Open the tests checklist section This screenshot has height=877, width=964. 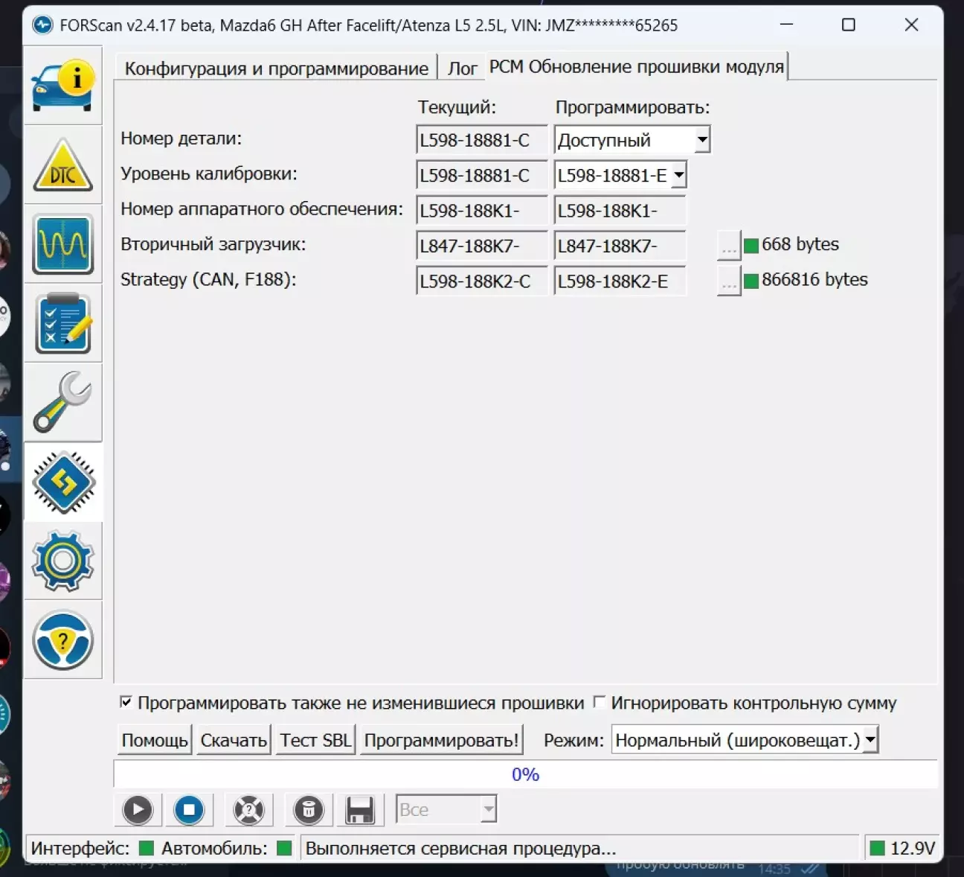63,323
